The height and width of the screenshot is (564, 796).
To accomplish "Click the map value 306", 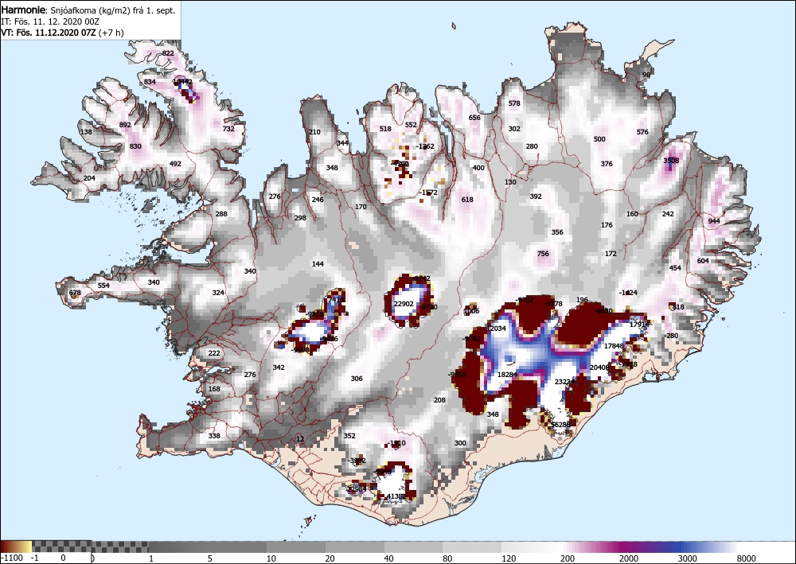I will [357, 379].
